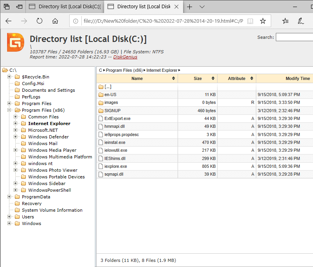Click Program Files (x86) in breadcrumb
The width and height of the screenshot is (313, 267).
(124, 71)
